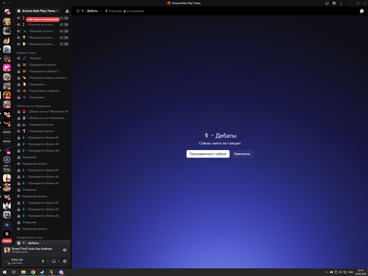The image size is (368, 276).
Task: Open File Explorer from the taskbar
Action: [x=24, y=272]
